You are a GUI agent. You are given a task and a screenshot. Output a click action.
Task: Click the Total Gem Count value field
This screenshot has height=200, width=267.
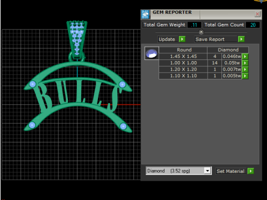(x=253, y=25)
